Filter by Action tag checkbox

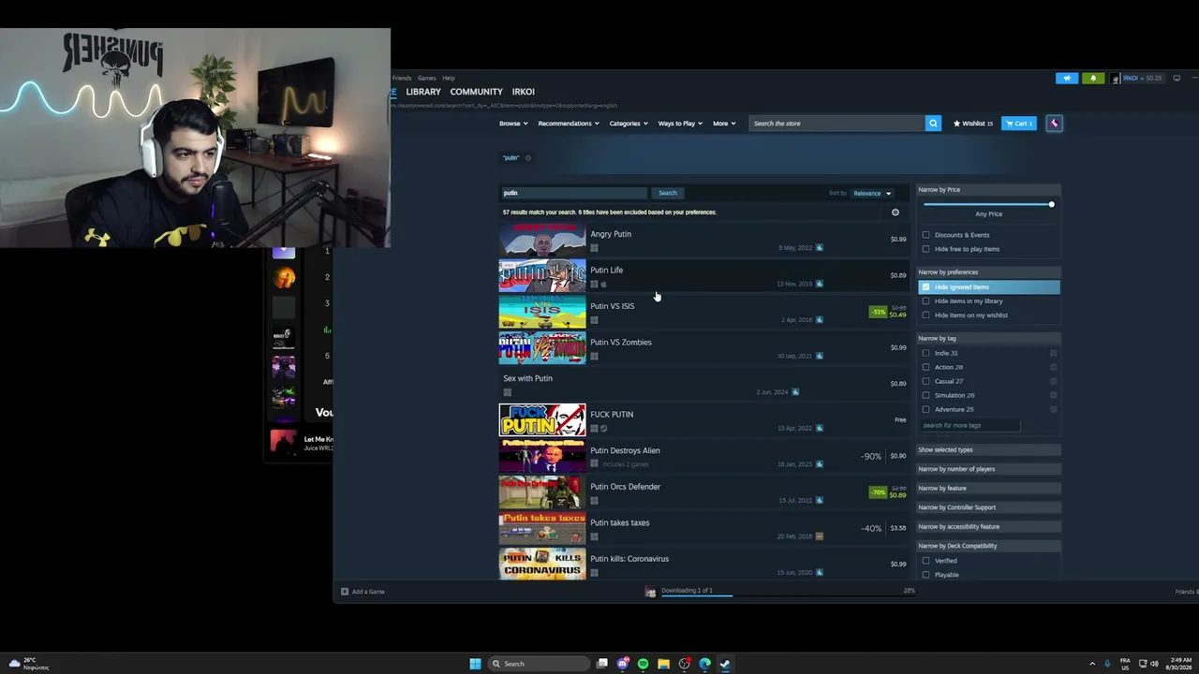point(926,367)
